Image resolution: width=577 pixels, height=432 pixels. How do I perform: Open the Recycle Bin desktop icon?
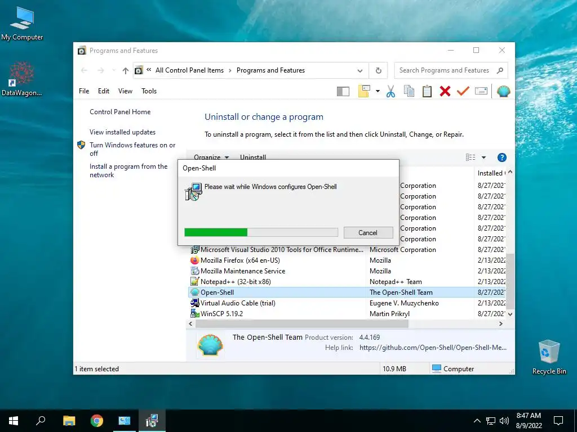click(x=549, y=357)
